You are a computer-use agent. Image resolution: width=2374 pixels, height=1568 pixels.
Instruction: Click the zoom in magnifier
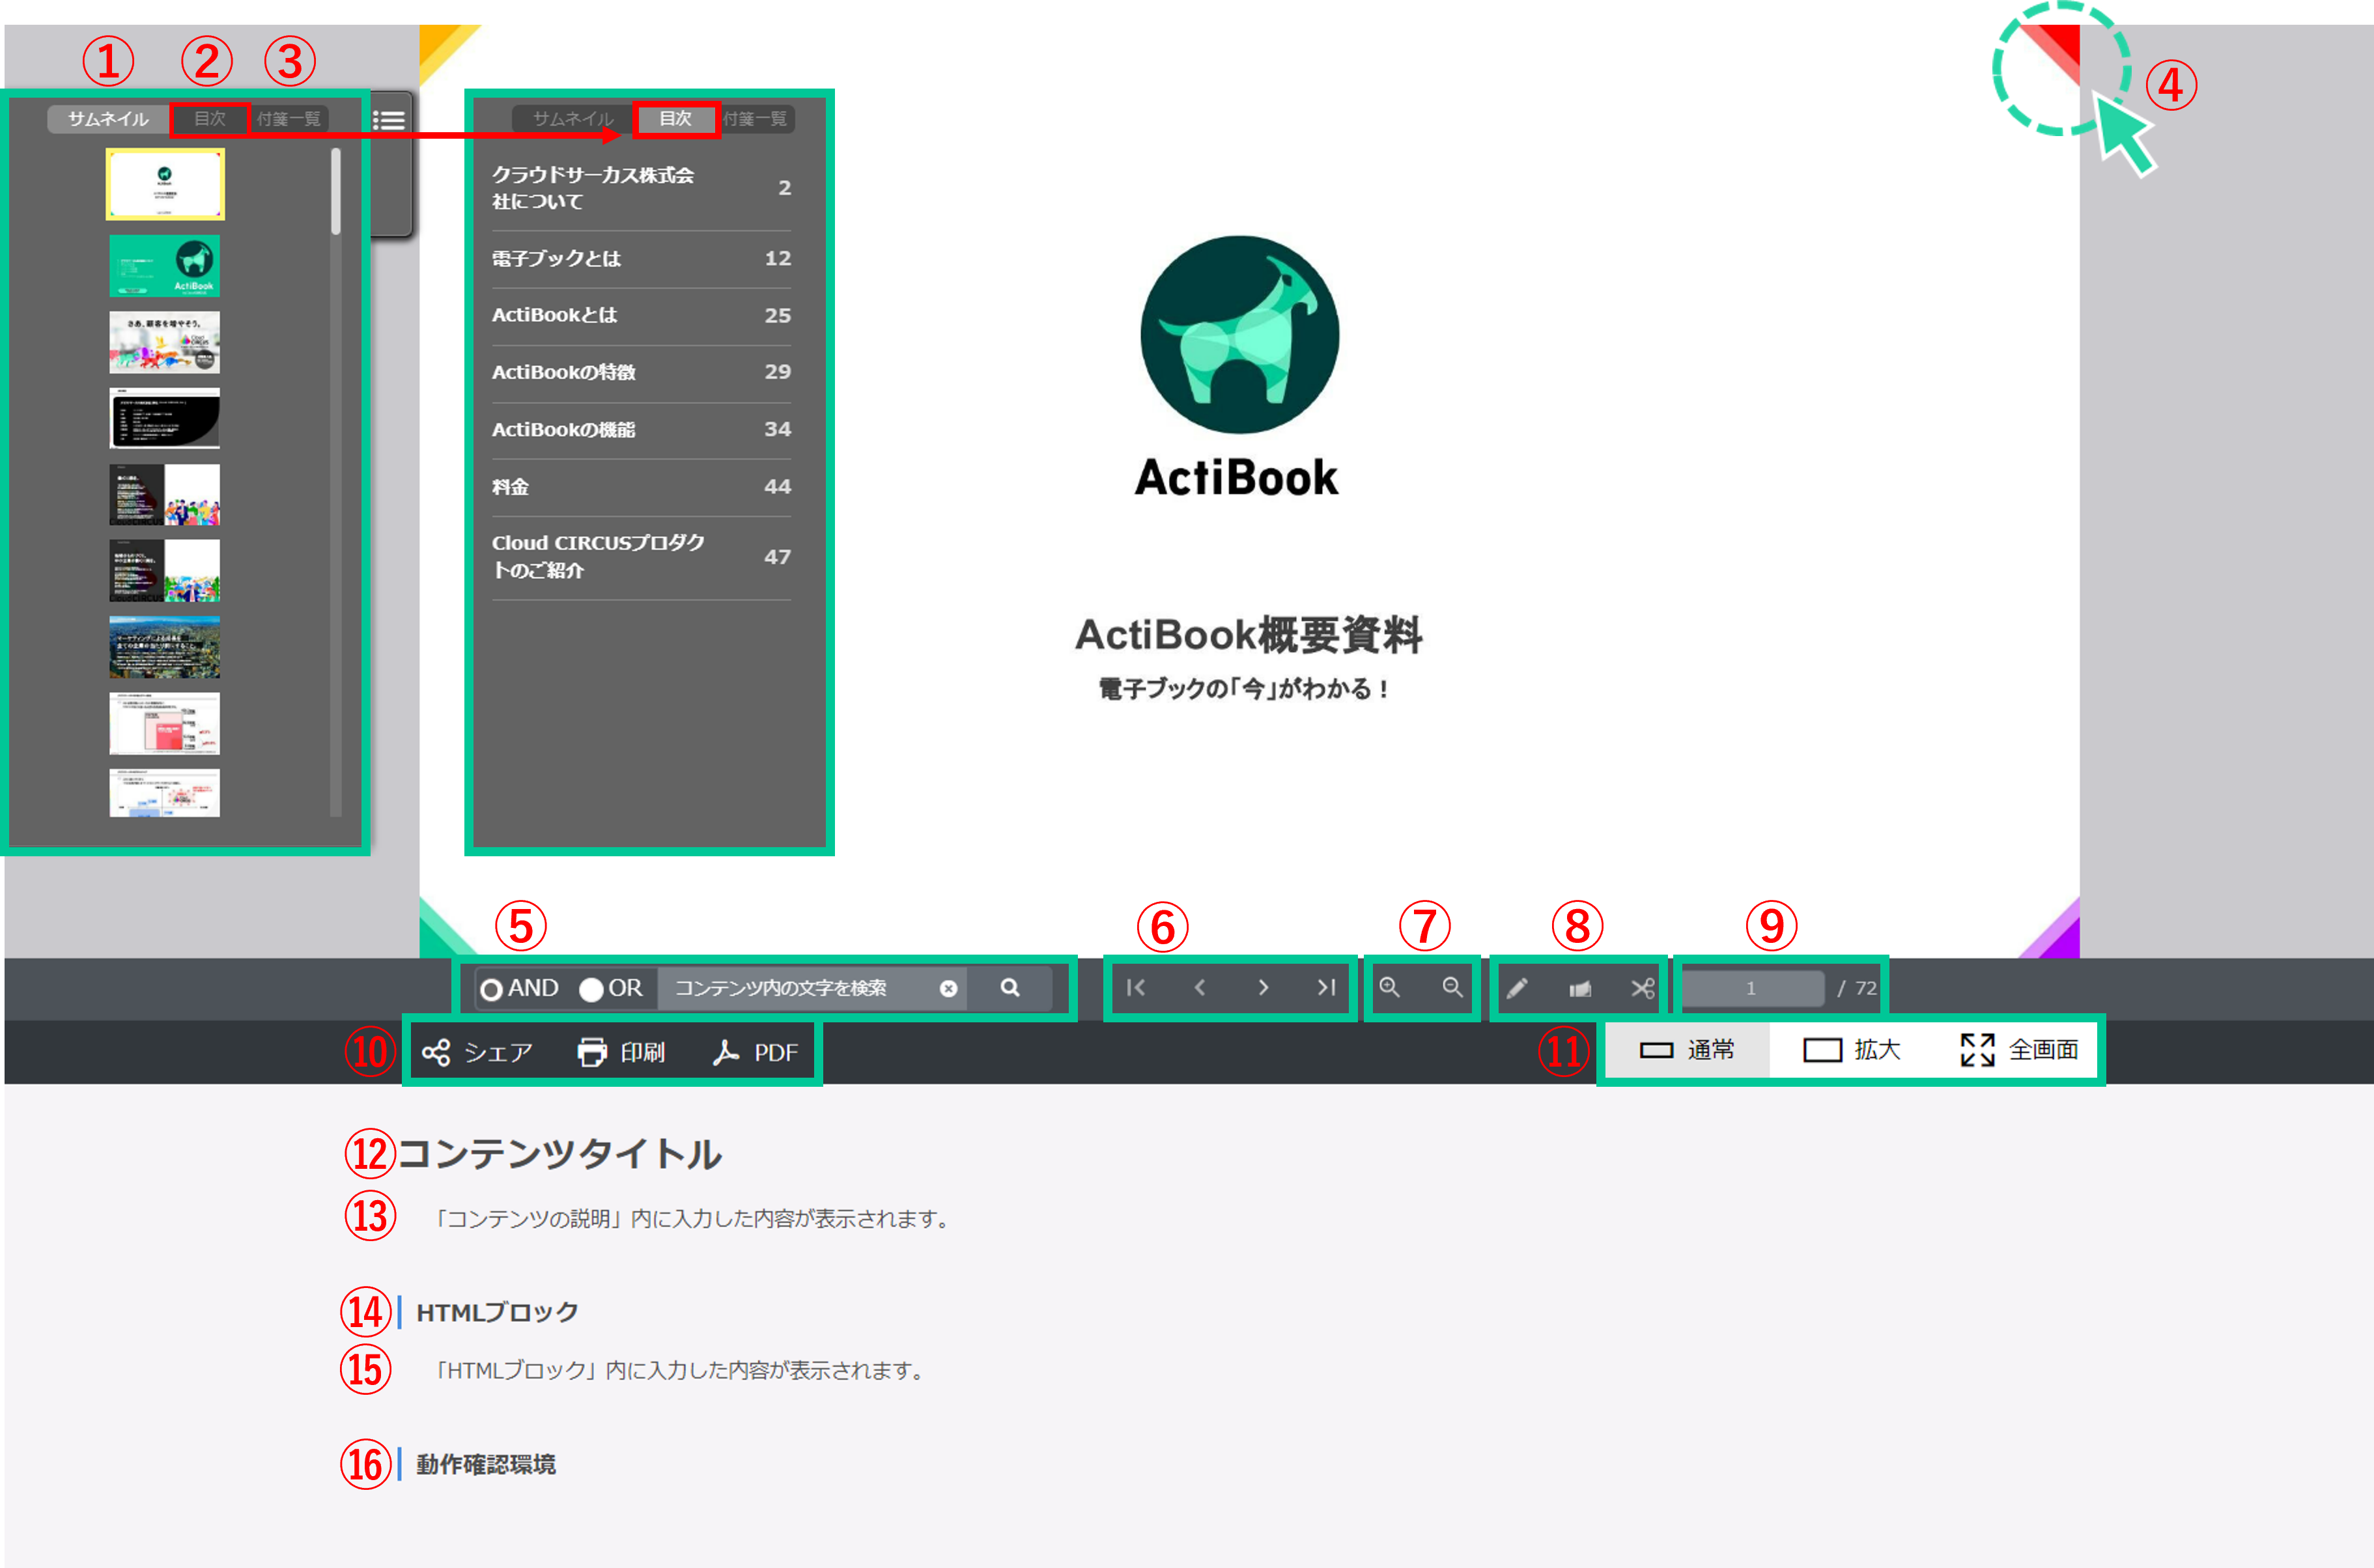click(1389, 988)
